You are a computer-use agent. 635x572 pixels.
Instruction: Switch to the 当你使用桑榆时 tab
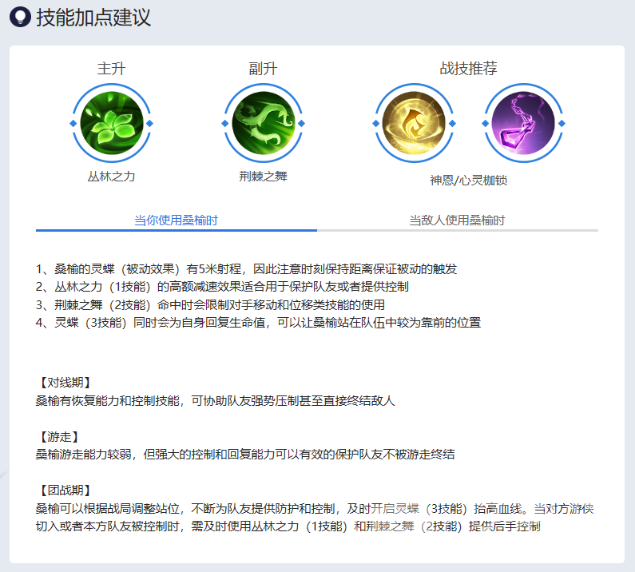176,220
